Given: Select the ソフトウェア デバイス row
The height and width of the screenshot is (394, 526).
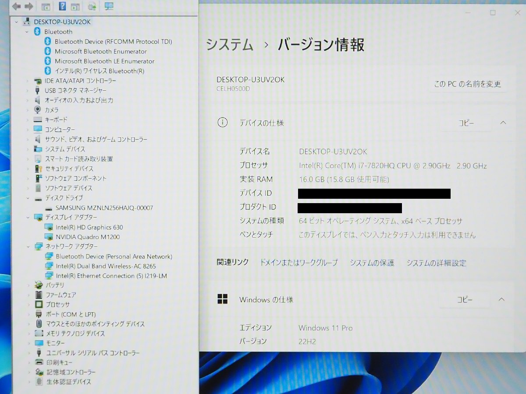Looking at the screenshot, I should (69, 188).
